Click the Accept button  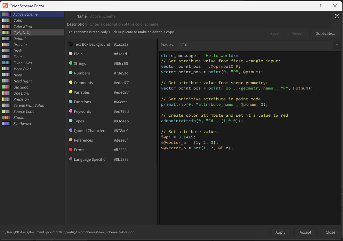click(305, 232)
